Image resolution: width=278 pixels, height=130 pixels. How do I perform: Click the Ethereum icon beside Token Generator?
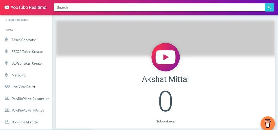pos(6,40)
